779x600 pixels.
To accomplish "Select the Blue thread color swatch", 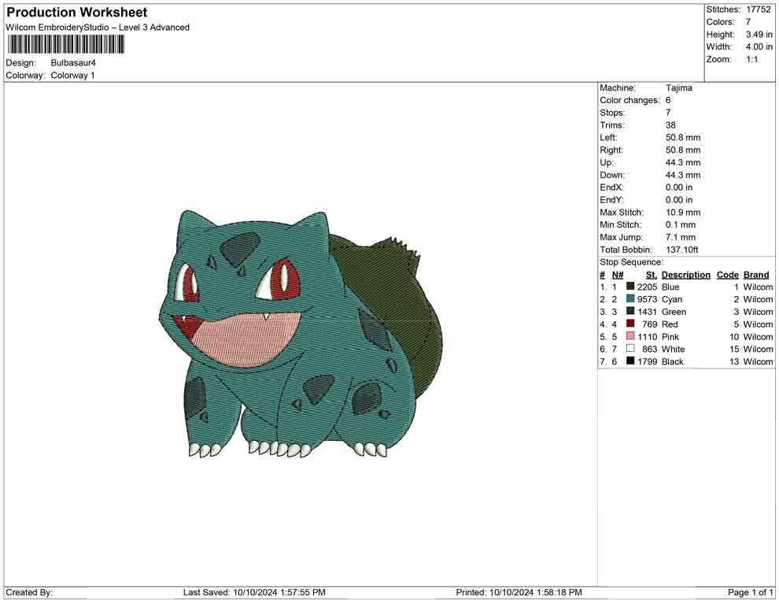I will pos(630,287).
